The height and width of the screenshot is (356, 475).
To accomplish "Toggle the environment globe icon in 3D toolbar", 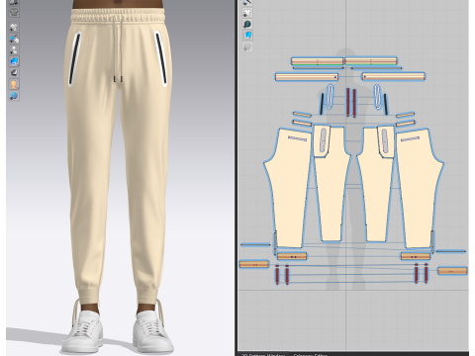I will pyautogui.click(x=14, y=96).
